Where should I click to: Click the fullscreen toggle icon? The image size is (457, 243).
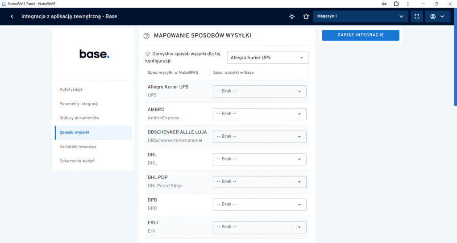pos(416,17)
